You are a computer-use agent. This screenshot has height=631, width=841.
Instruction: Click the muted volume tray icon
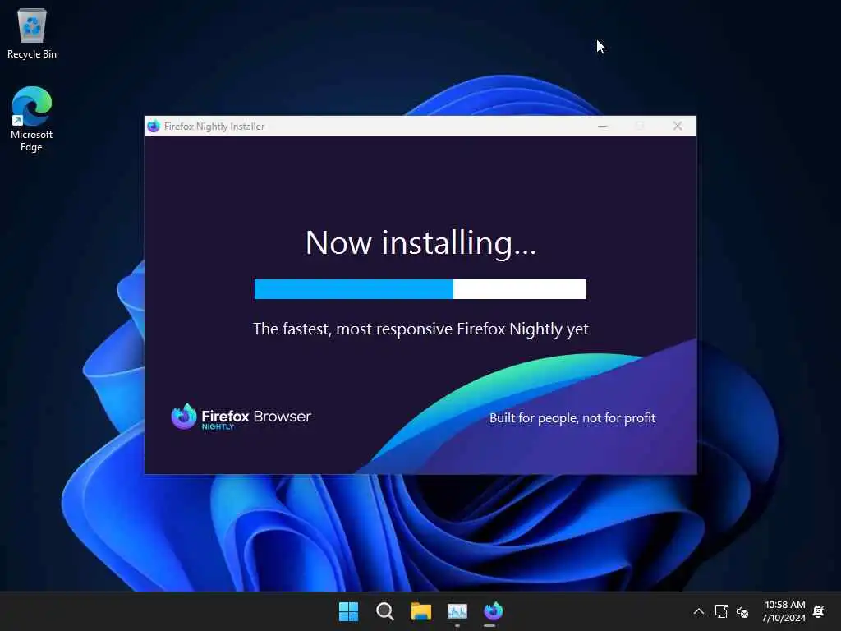coord(742,611)
